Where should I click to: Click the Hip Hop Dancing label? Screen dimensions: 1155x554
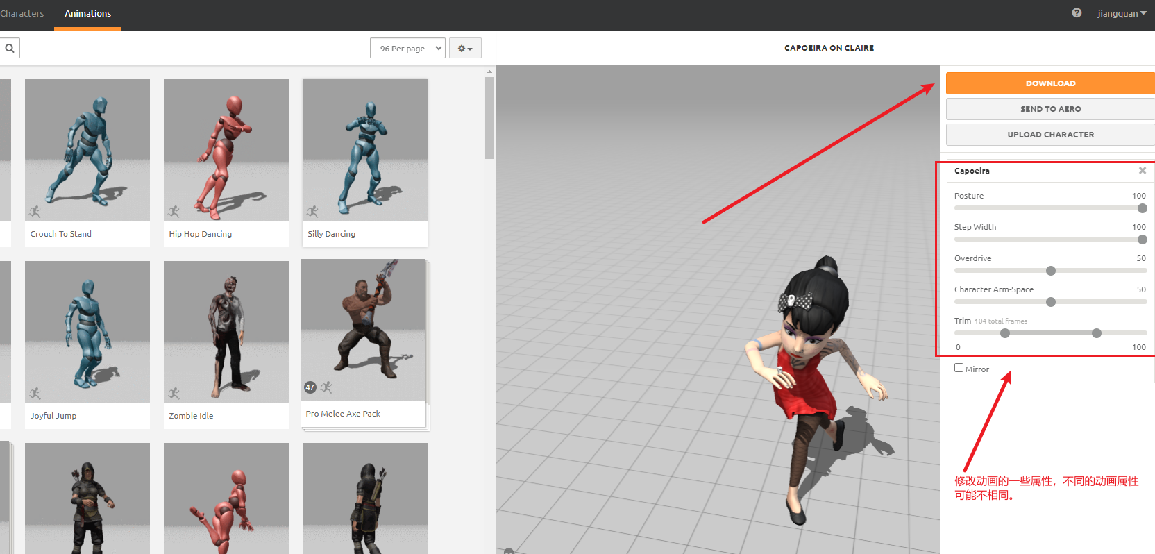tap(201, 234)
